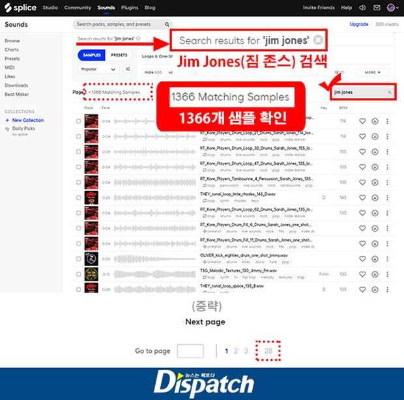Open the Blog nav item
The width and height of the screenshot is (404, 400).
coord(150,8)
